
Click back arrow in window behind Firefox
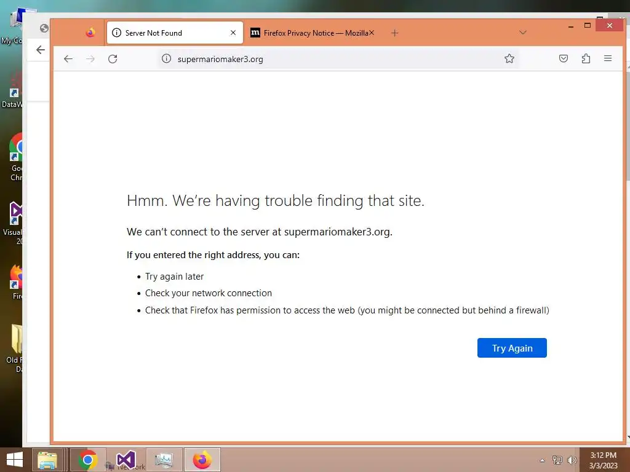pyautogui.click(x=41, y=50)
